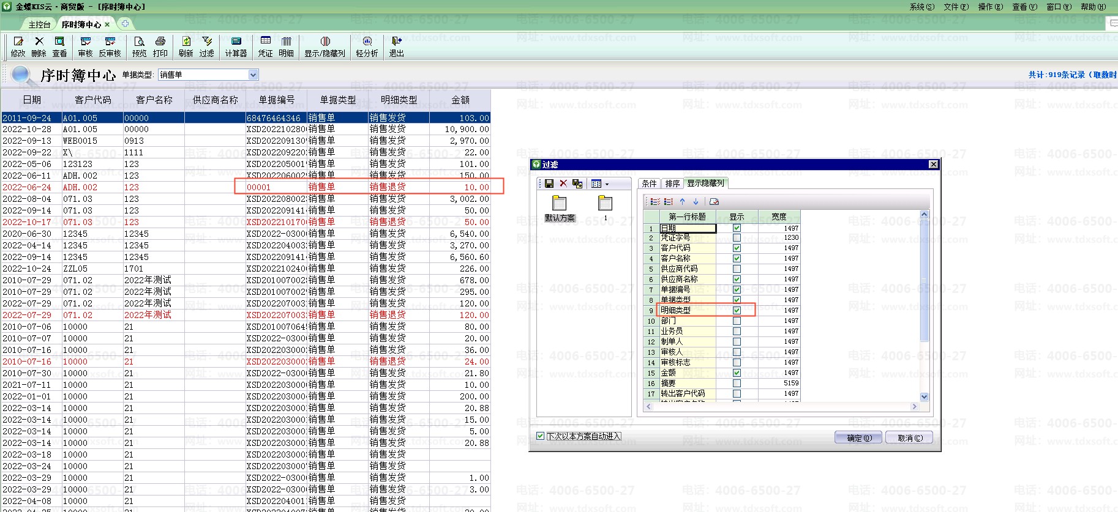Click the 明细 (Detail) toolbar icon
The width and height of the screenshot is (1118, 512).
[x=286, y=46]
